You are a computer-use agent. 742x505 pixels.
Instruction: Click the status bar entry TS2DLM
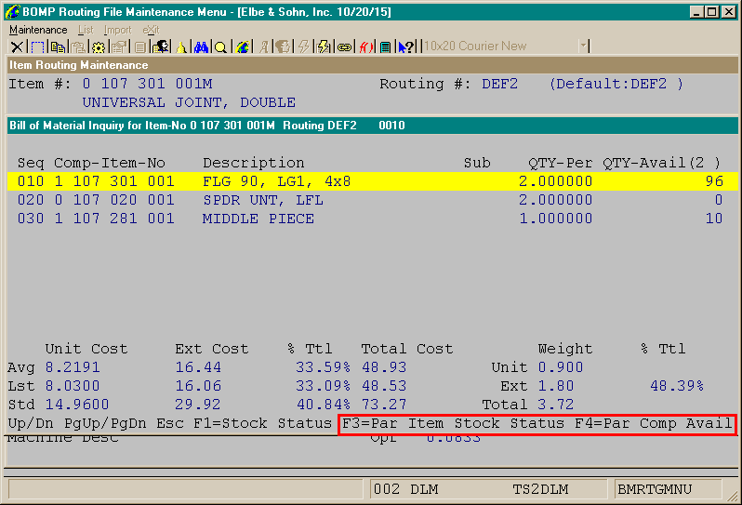click(x=541, y=489)
